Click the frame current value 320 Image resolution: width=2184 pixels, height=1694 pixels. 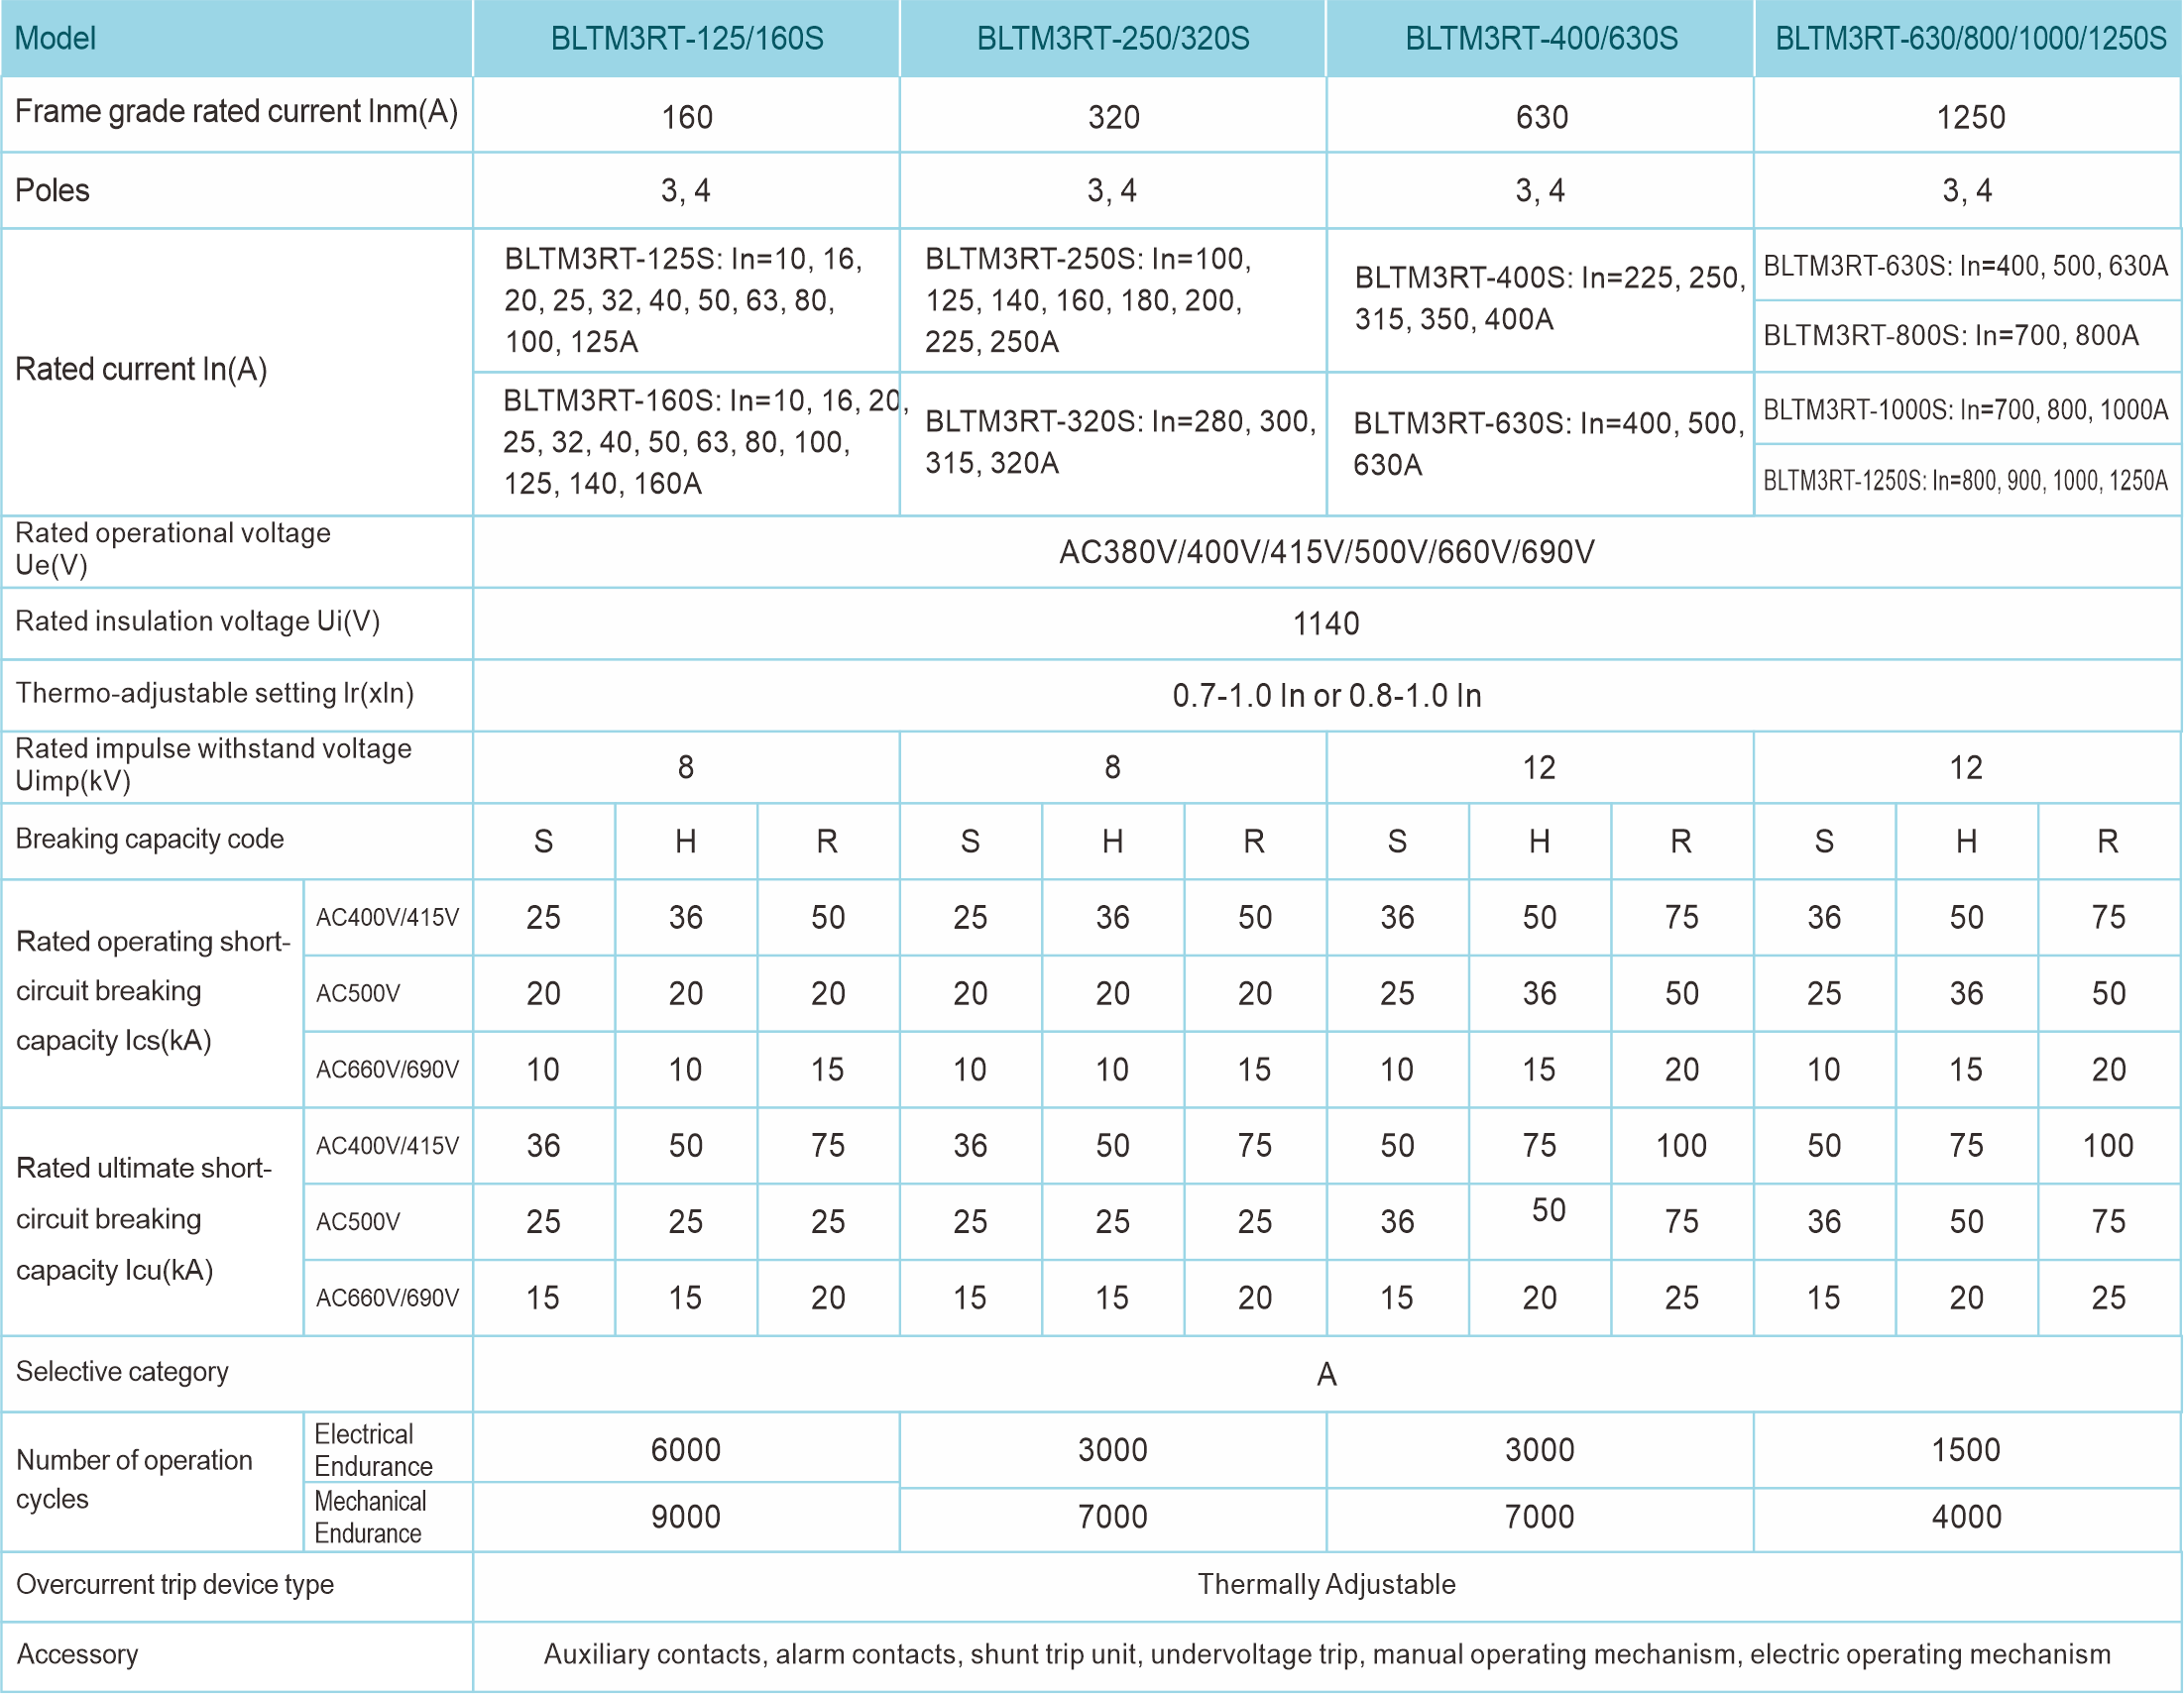coord(1113,117)
